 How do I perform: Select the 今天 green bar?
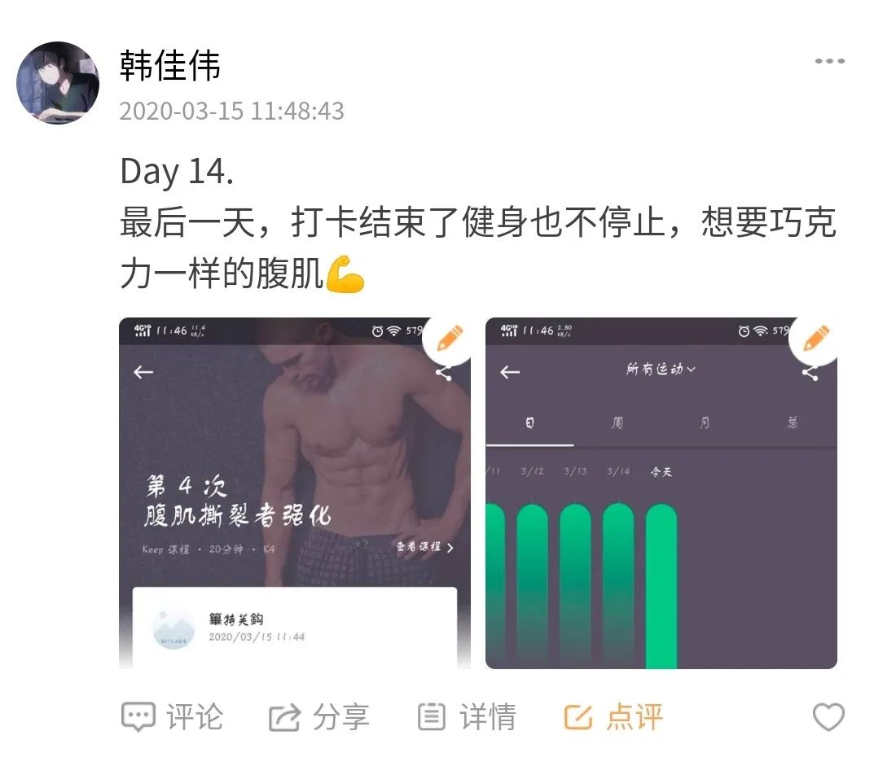click(x=661, y=585)
